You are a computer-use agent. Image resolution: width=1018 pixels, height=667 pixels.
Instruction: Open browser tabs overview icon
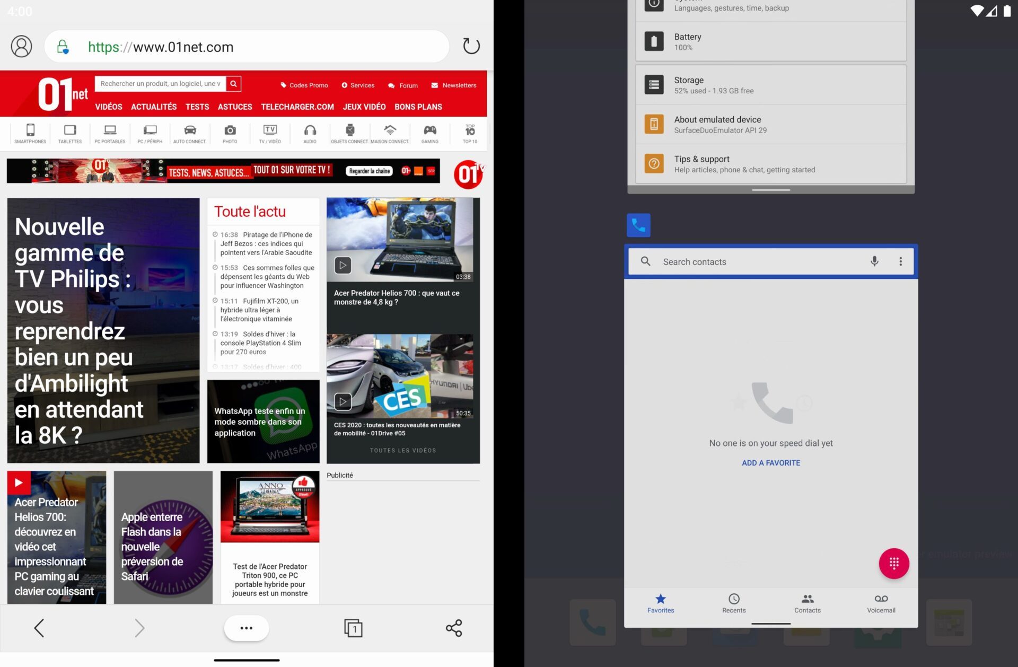(x=353, y=628)
